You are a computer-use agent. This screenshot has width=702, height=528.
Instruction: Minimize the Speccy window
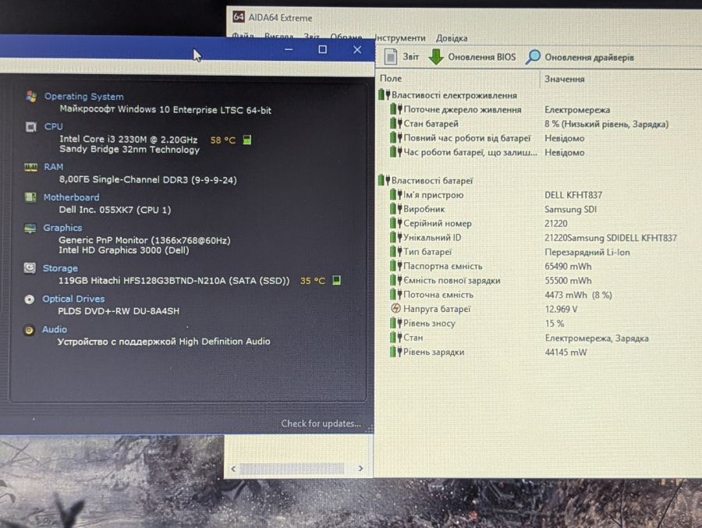289,49
